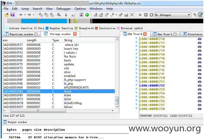Click the Library function cyan legend swatch

tap(6, 28)
